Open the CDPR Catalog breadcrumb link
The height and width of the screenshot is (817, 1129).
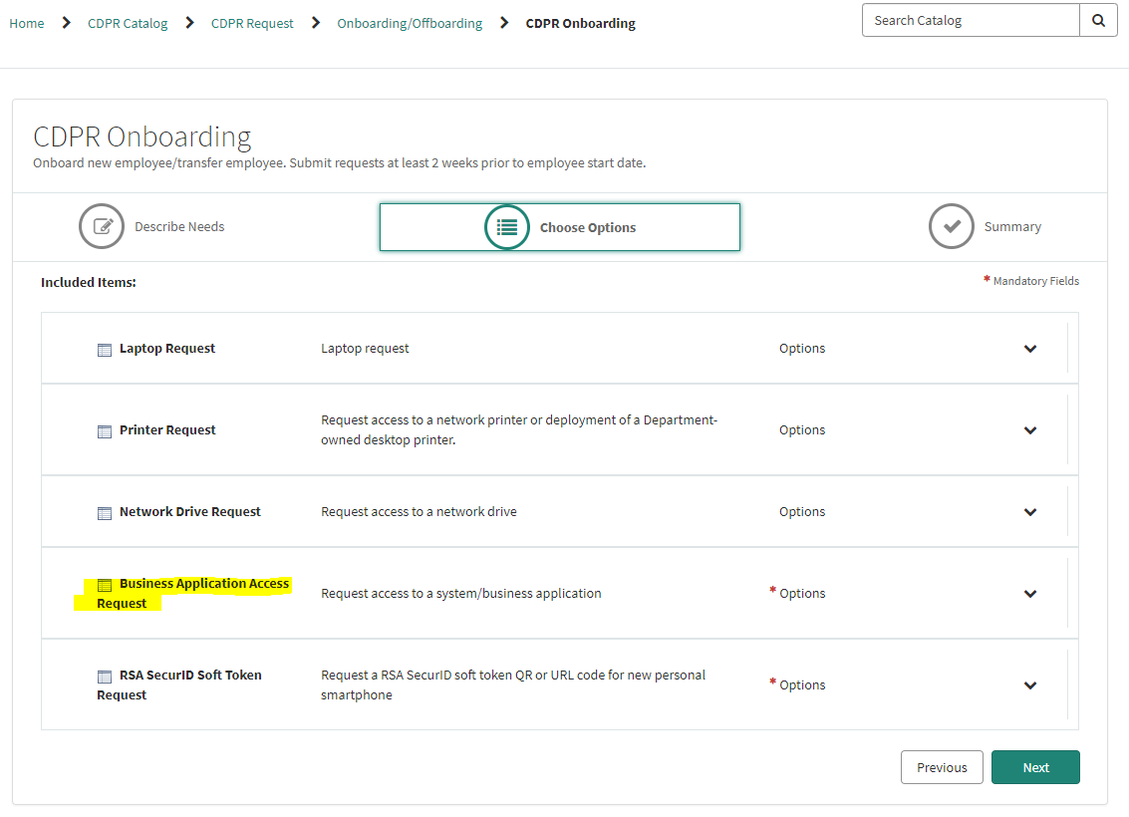[128, 23]
